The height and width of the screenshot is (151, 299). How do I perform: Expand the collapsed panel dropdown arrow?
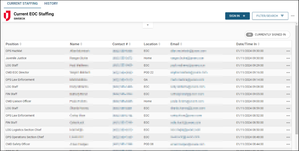point(148,25)
